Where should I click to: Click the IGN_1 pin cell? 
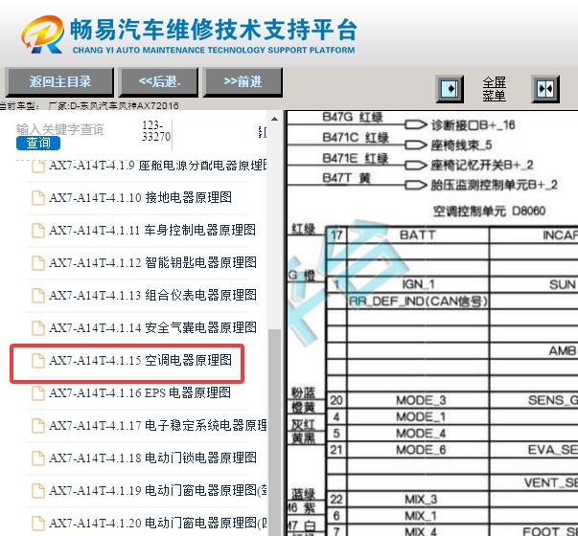[418, 284]
